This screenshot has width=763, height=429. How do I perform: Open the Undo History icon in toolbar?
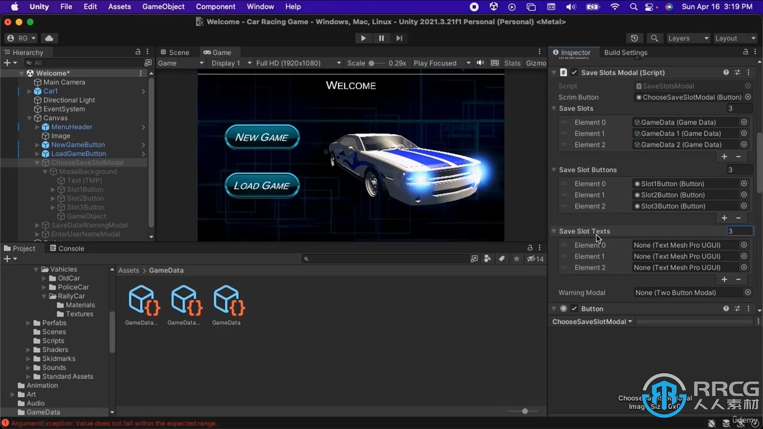tap(634, 38)
